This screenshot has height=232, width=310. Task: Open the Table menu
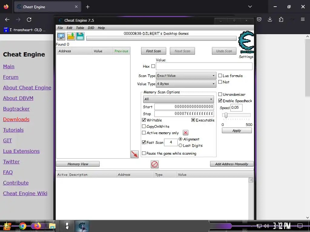click(x=80, y=28)
